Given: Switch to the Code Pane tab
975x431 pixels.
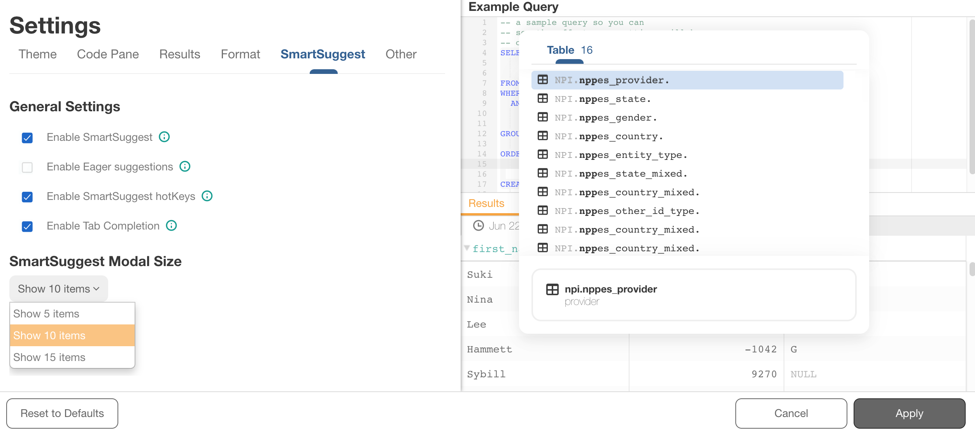Looking at the screenshot, I should click(x=108, y=54).
